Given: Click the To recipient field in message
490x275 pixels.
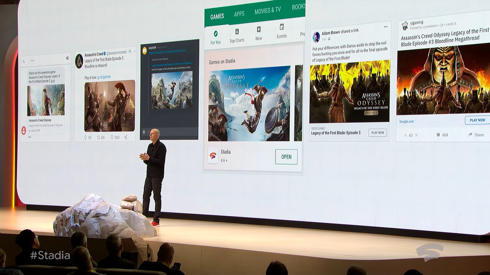Looking at the screenshot, I should pyautogui.click(x=46, y=60).
